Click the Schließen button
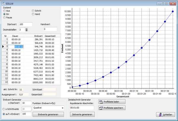178x121 pixels. point(166,114)
